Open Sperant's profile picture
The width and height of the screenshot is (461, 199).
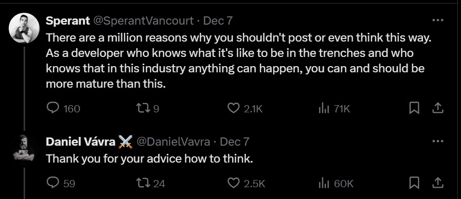(x=24, y=28)
